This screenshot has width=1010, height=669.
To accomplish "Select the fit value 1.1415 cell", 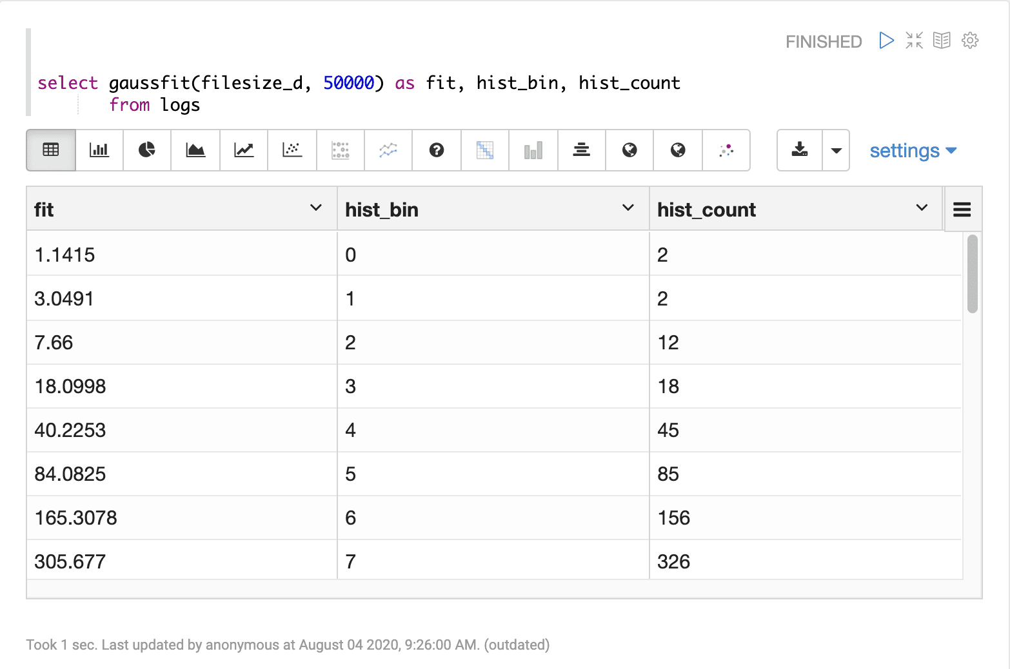I will tap(64, 254).
